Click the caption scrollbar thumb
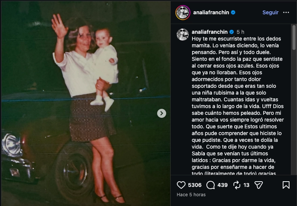Screen dimensions: 297x206 click(x=294, y=38)
